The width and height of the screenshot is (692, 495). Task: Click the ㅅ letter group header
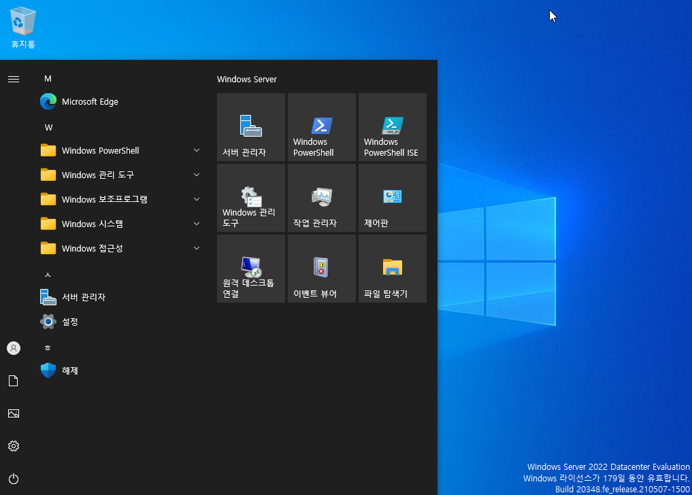pos(48,275)
